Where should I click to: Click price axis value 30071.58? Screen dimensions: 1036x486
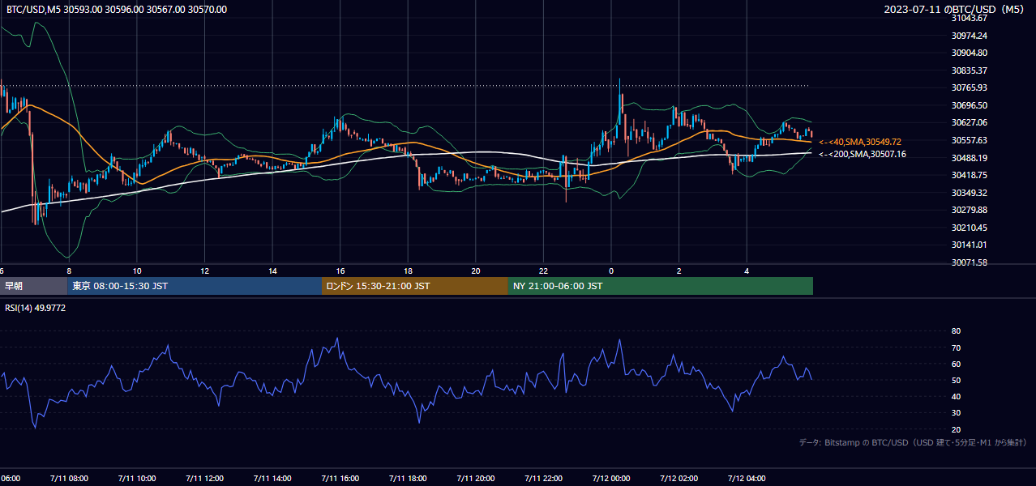click(970, 262)
